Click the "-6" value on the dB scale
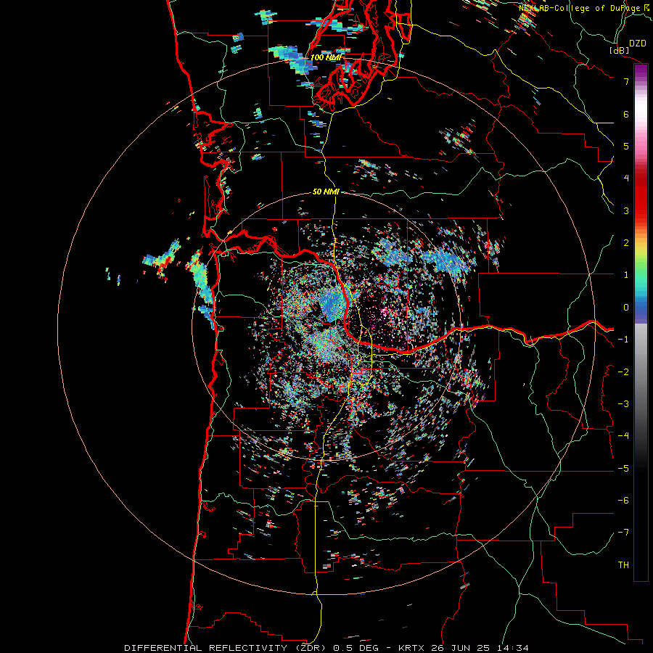Viewport: 653px width, 653px height. click(623, 501)
